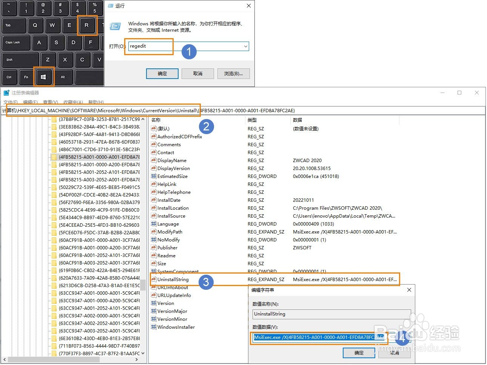Viewport: 487px width, 365px height.
Task: Click the C:\Program Files\ZWSOFT\ZWCAD 2020\ data
Action: point(338,208)
